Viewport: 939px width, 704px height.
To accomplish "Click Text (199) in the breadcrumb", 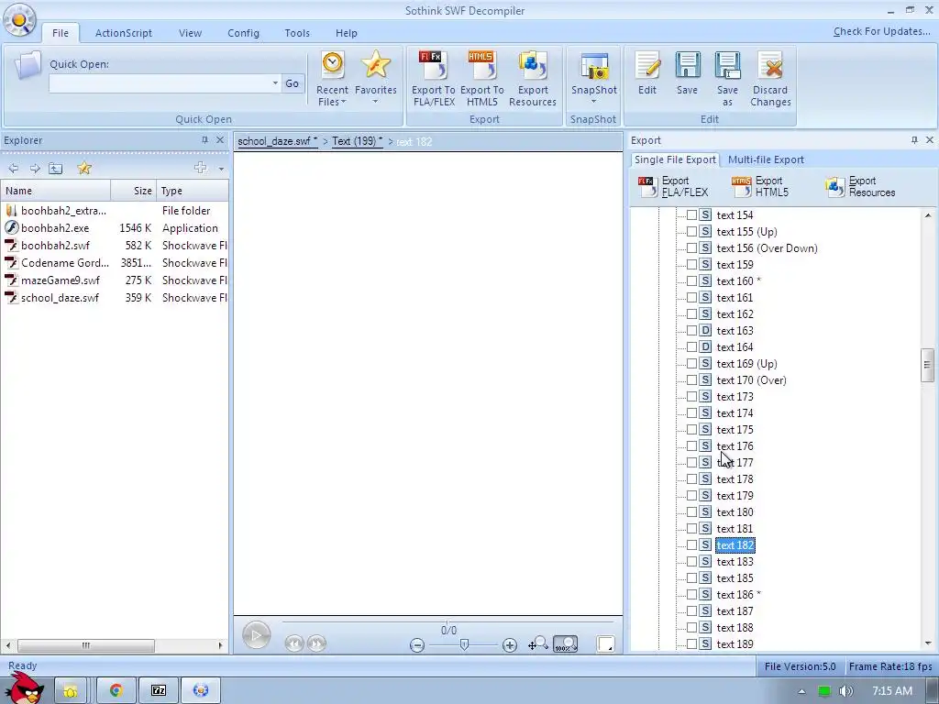I will [357, 141].
